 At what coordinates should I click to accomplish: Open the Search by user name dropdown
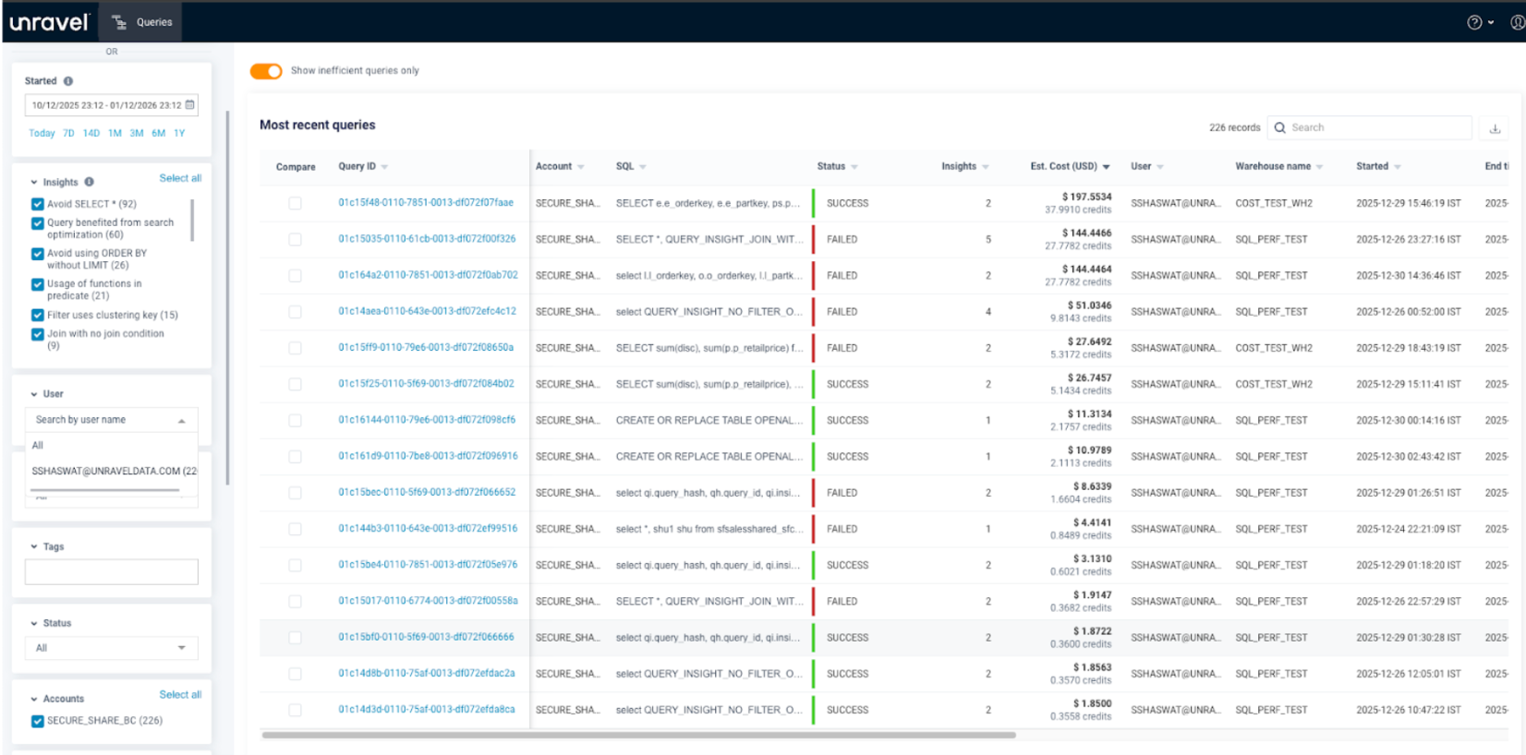[x=111, y=420]
